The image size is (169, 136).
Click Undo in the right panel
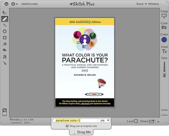coord(164,110)
